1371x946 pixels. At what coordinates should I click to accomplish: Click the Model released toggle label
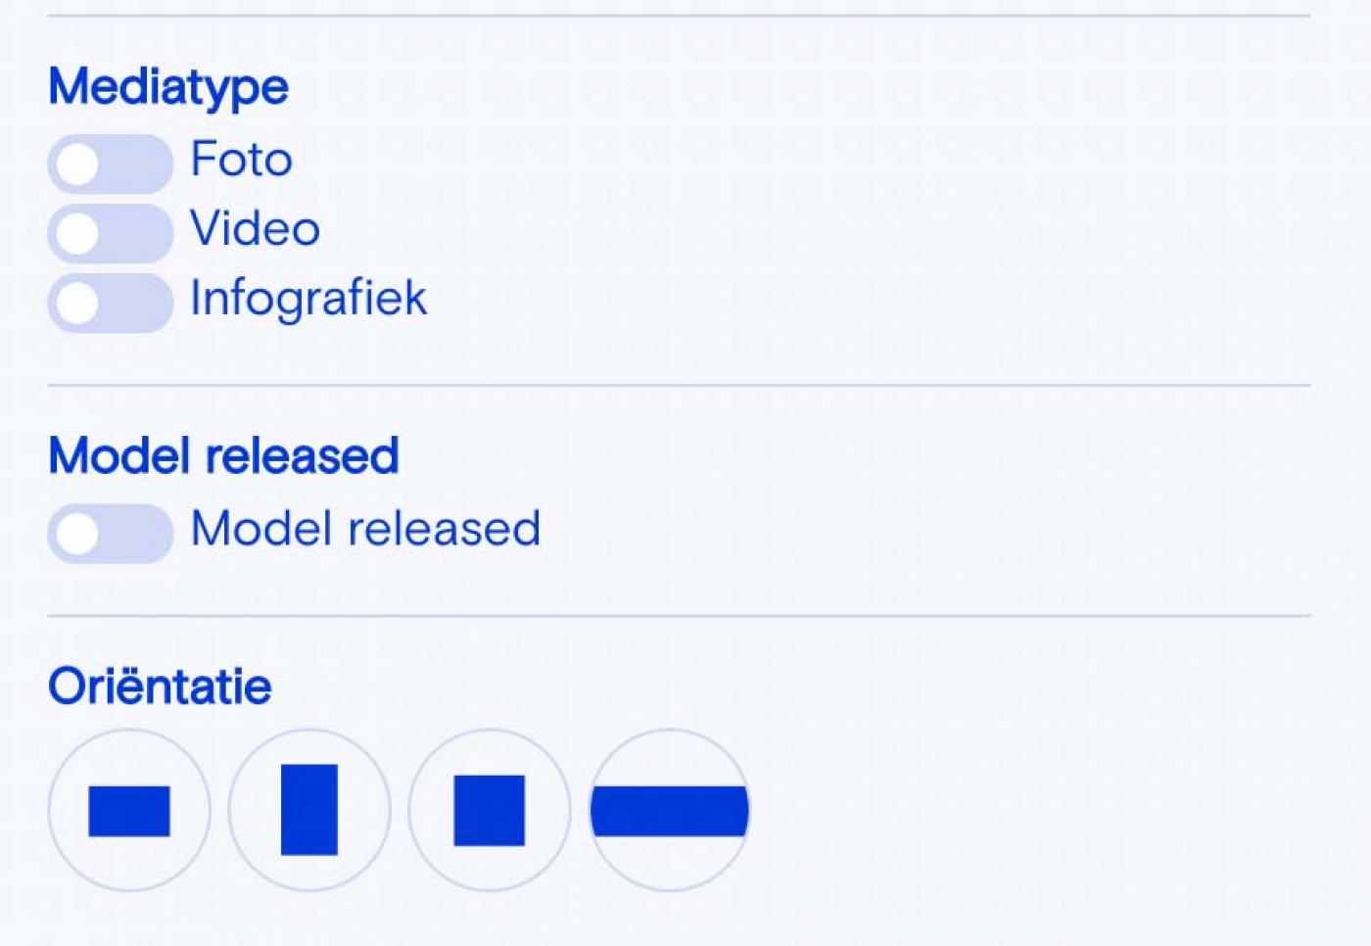[365, 529]
